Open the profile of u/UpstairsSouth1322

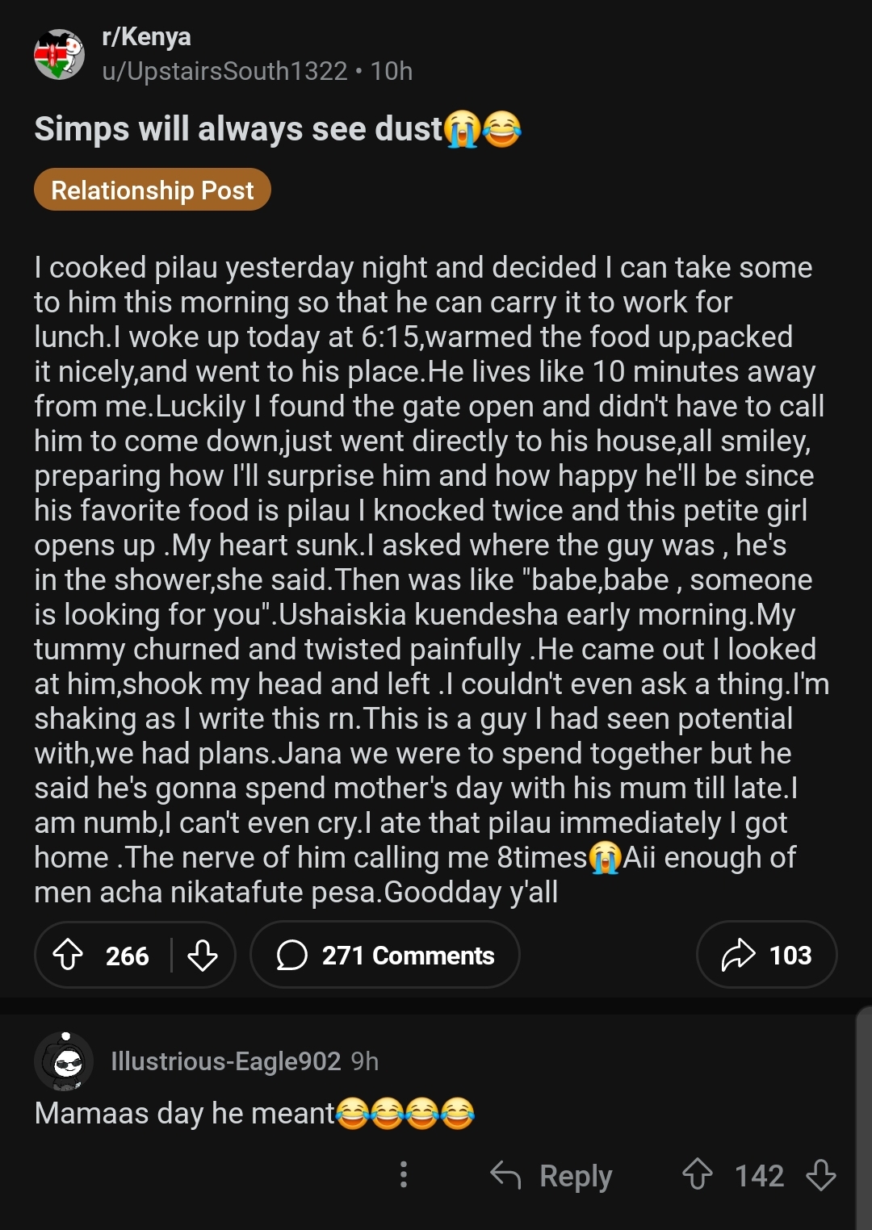pyautogui.click(x=224, y=72)
